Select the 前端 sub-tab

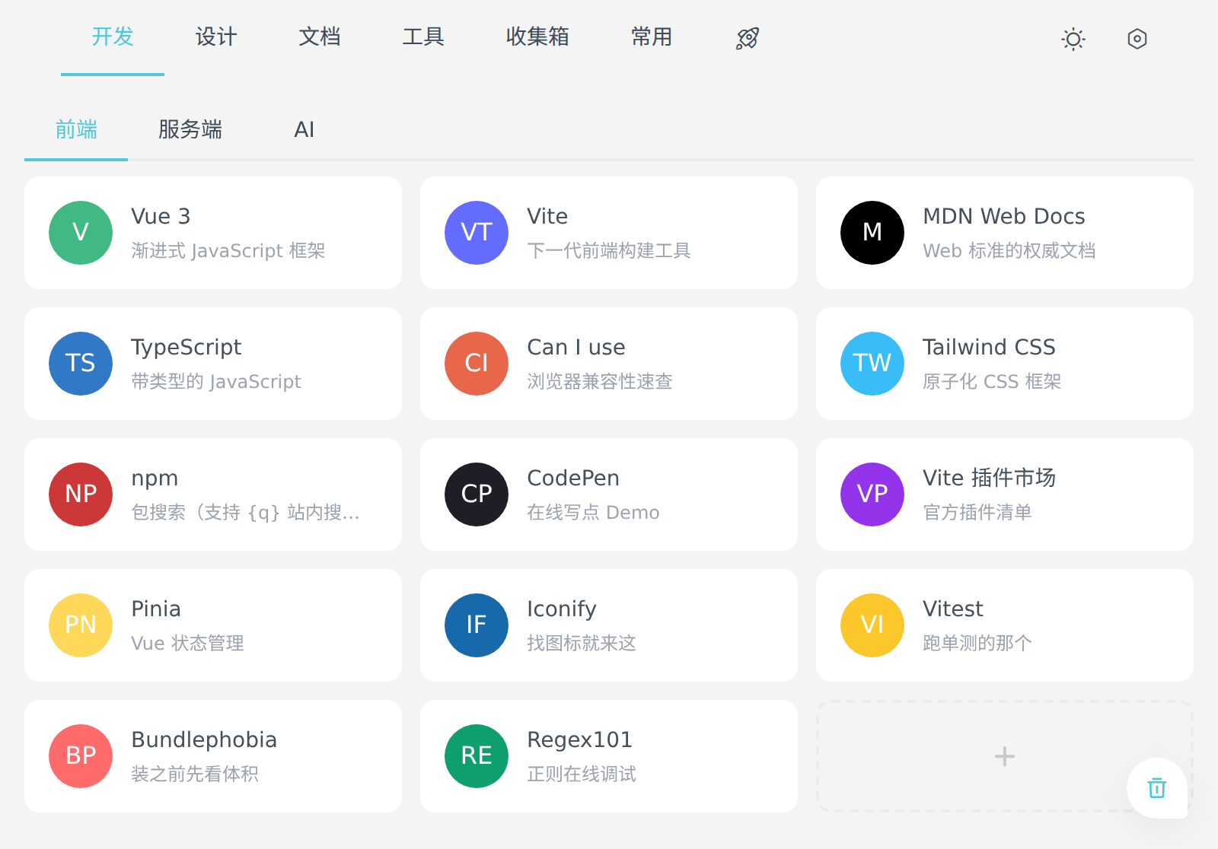pos(76,129)
